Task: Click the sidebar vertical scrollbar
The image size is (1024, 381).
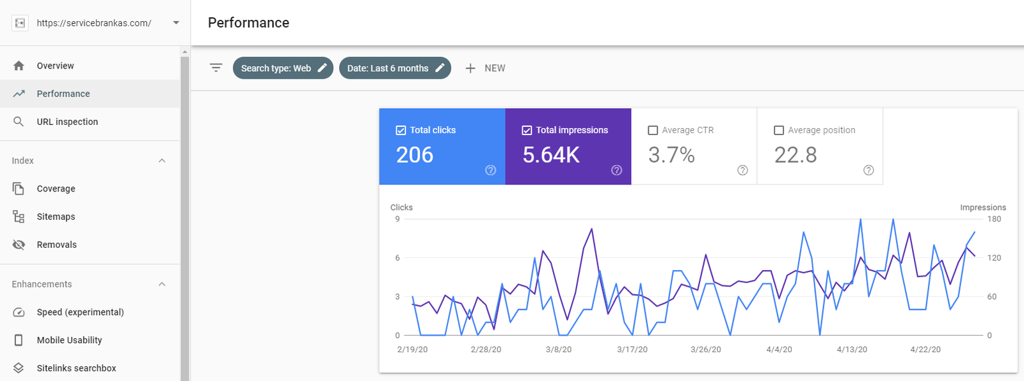Action: point(185,218)
